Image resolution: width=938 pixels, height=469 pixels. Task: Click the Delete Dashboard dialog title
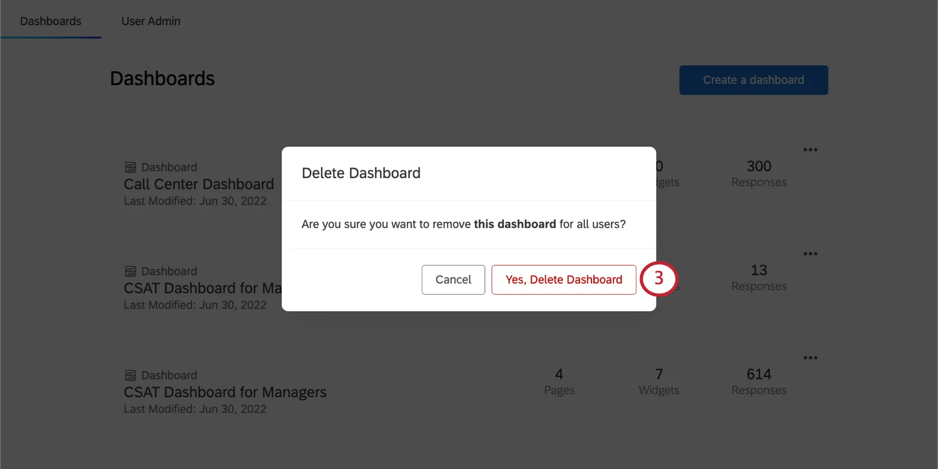pos(361,173)
